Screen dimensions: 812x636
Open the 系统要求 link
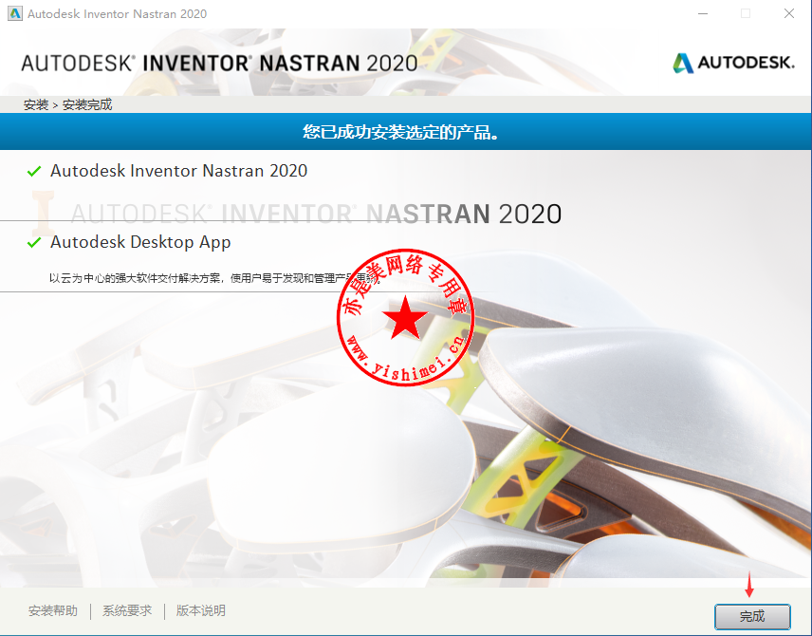click(x=127, y=610)
